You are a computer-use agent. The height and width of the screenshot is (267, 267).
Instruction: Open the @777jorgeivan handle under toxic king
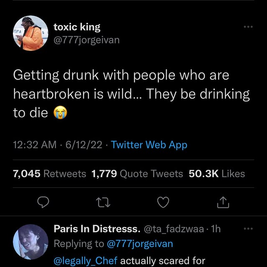pos(86,40)
